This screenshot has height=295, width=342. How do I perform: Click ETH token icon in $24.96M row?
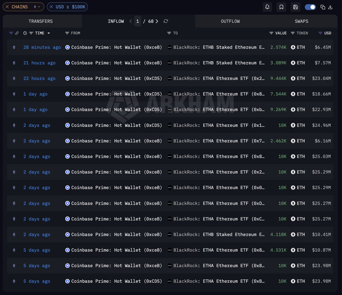click(293, 125)
